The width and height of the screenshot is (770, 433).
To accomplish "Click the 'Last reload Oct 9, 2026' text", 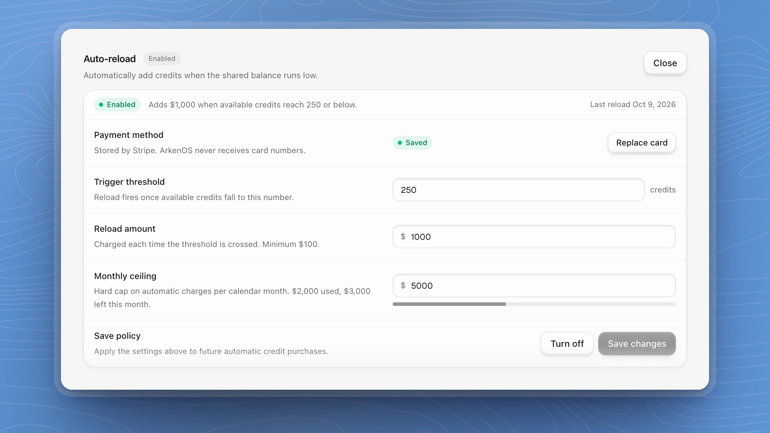I will coord(633,105).
